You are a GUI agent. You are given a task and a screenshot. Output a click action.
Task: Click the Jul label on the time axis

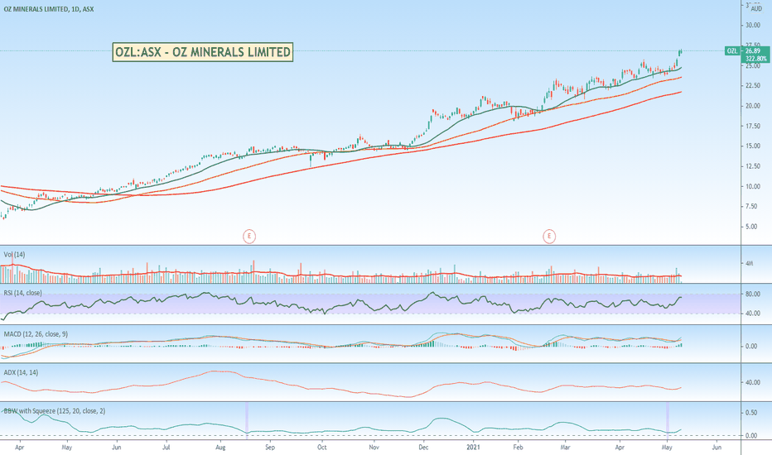[166, 447]
